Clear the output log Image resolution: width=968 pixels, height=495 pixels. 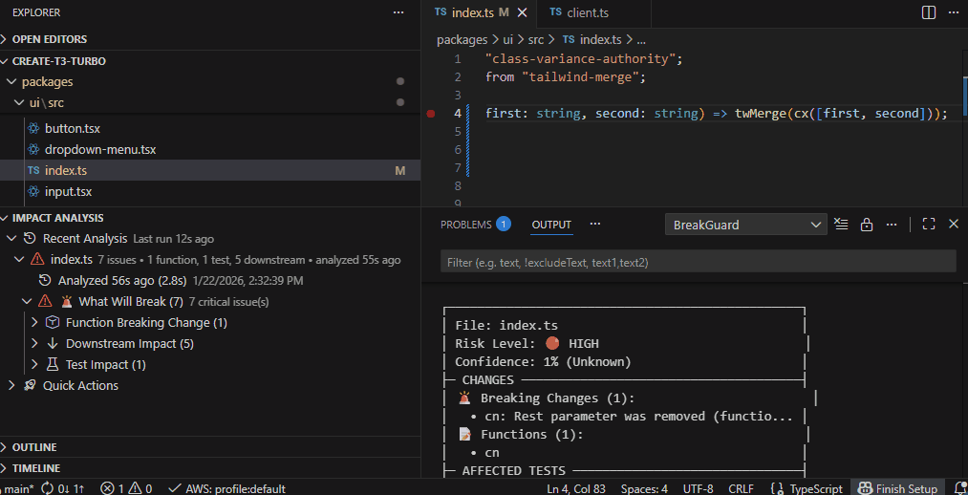[x=841, y=224]
